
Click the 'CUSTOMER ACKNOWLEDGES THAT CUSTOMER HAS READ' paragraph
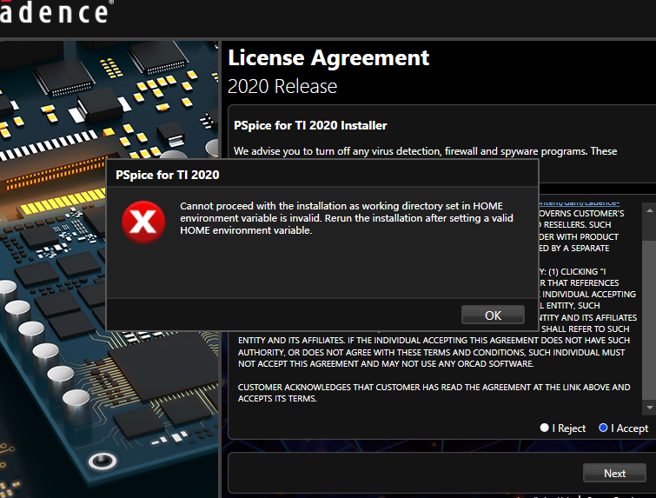[x=434, y=393]
